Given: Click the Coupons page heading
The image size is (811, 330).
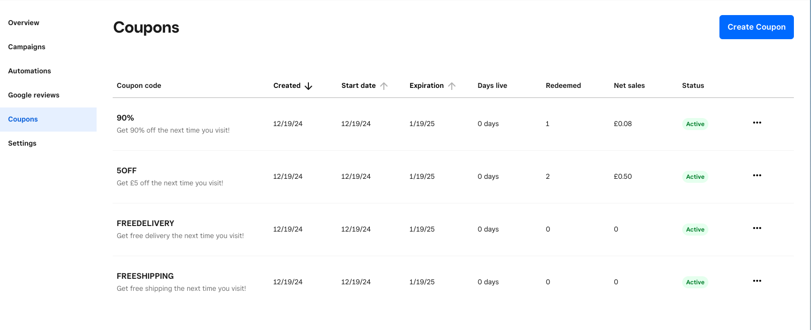Looking at the screenshot, I should [x=146, y=27].
